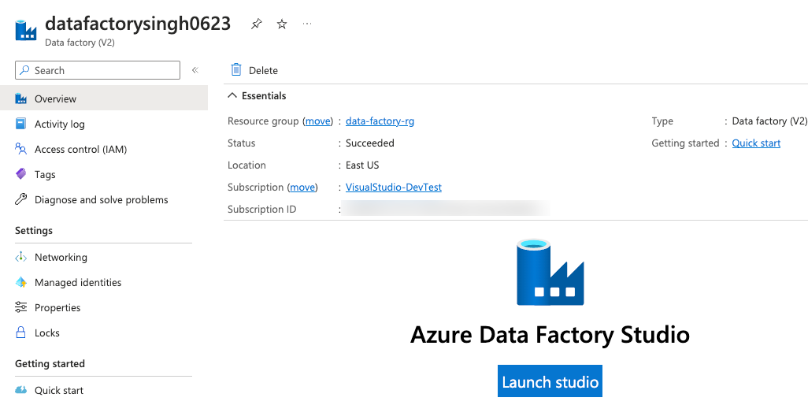808x405 pixels.
Task: Click the Activity log book icon
Action: coord(20,124)
